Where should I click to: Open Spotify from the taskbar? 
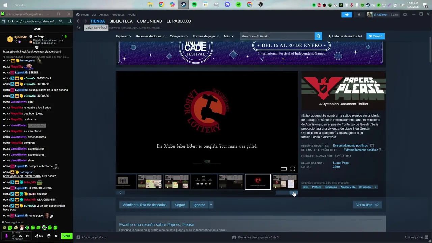194,5
